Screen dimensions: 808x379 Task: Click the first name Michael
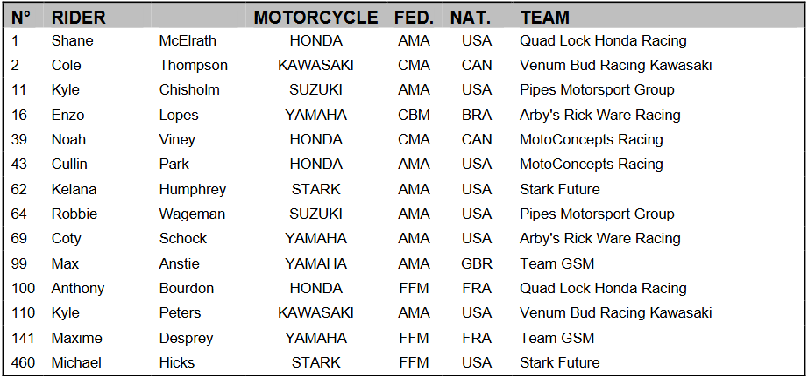pyautogui.click(x=76, y=362)
